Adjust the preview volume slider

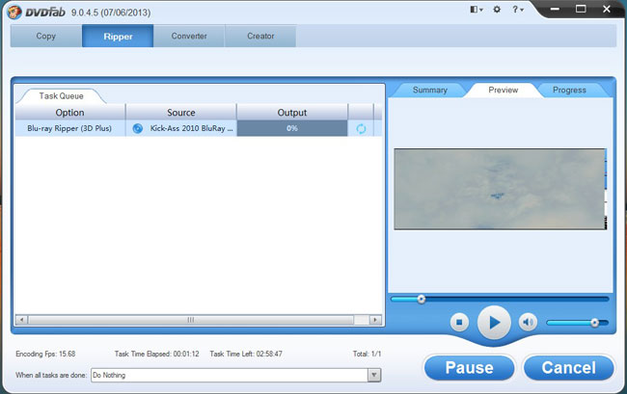coord(578,323)
